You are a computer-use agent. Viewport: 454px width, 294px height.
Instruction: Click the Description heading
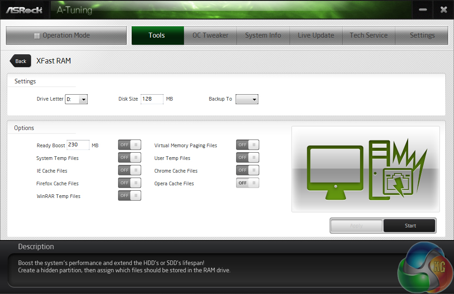pos(36,246)
